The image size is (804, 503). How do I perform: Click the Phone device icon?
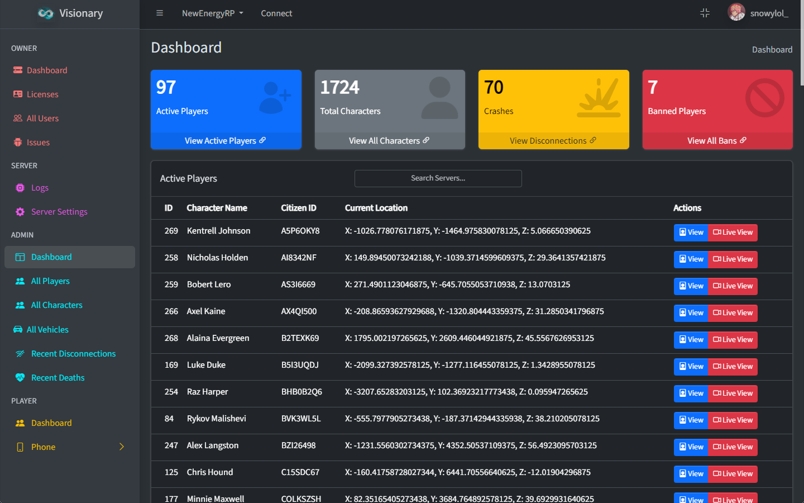(x=20, y=447)
